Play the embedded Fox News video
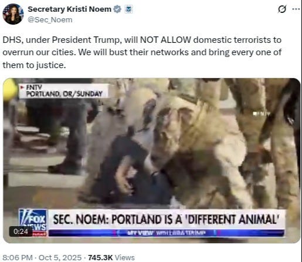302x262 pixels. click(x=152, y=160)
